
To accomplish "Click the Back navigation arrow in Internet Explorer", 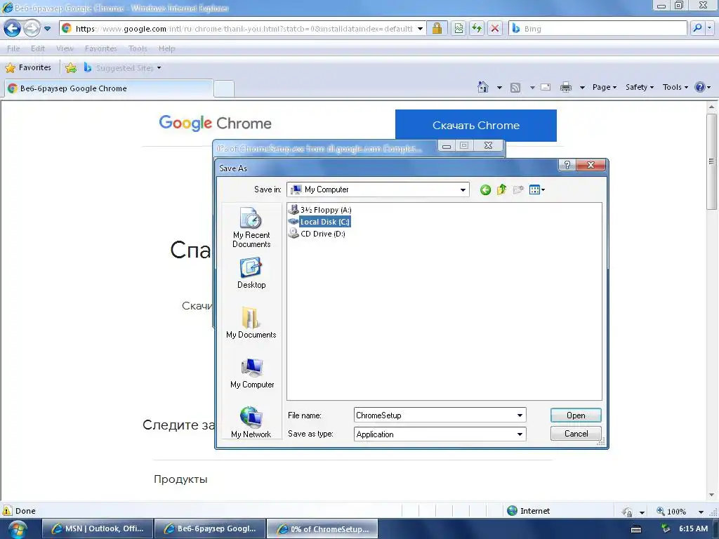I will [13, 28].
